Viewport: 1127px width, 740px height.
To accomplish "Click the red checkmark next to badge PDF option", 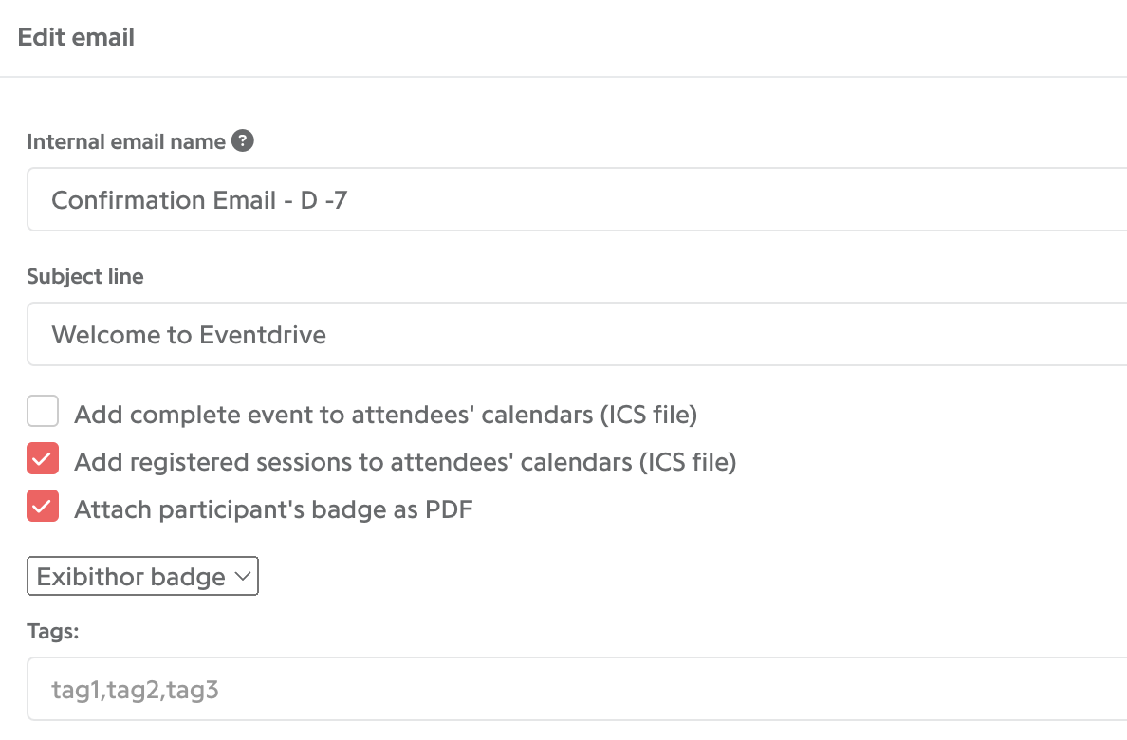I will (43, 507).
